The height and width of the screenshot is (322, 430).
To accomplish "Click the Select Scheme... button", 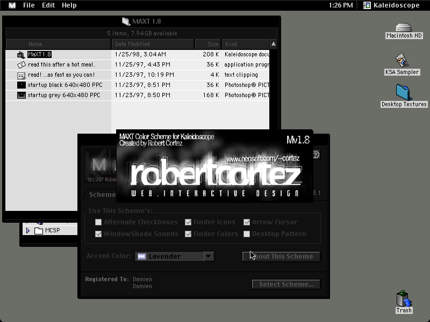I will pyautogui.click(x=286, y=284).
